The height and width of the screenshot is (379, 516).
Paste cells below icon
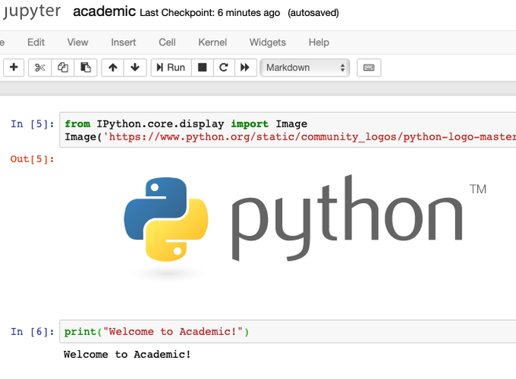(86, 67)
